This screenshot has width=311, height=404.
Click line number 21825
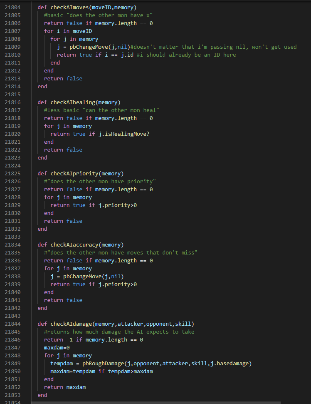[x=12, y=174]
